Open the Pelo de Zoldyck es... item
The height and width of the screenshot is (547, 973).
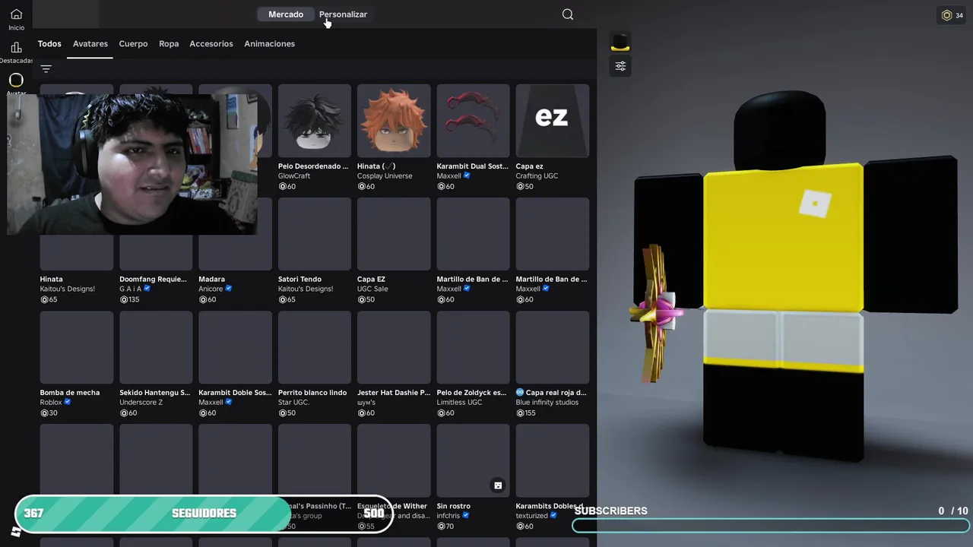[x=473, y=364]
